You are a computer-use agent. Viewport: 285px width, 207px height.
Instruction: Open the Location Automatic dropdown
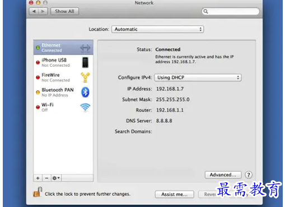157,29
